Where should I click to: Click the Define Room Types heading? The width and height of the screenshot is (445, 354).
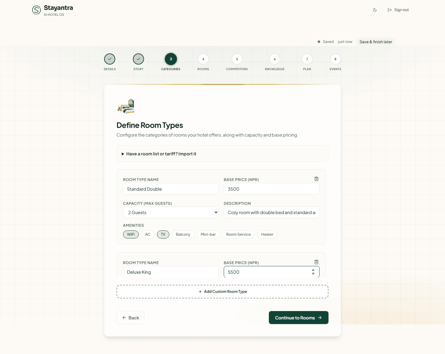tap(150, 125)
